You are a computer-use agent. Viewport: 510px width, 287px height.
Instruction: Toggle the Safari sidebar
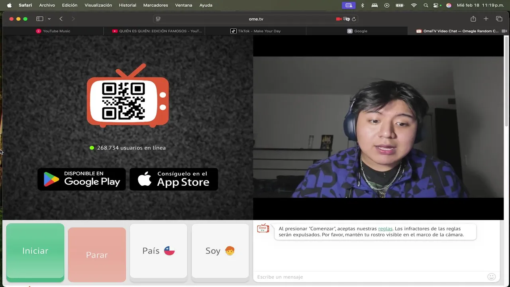39,19
